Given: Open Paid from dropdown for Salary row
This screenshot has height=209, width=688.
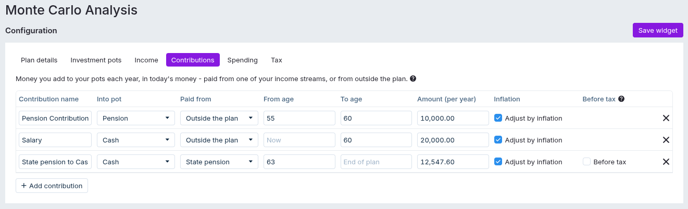Looking at the screenshot, I should 219,140.
